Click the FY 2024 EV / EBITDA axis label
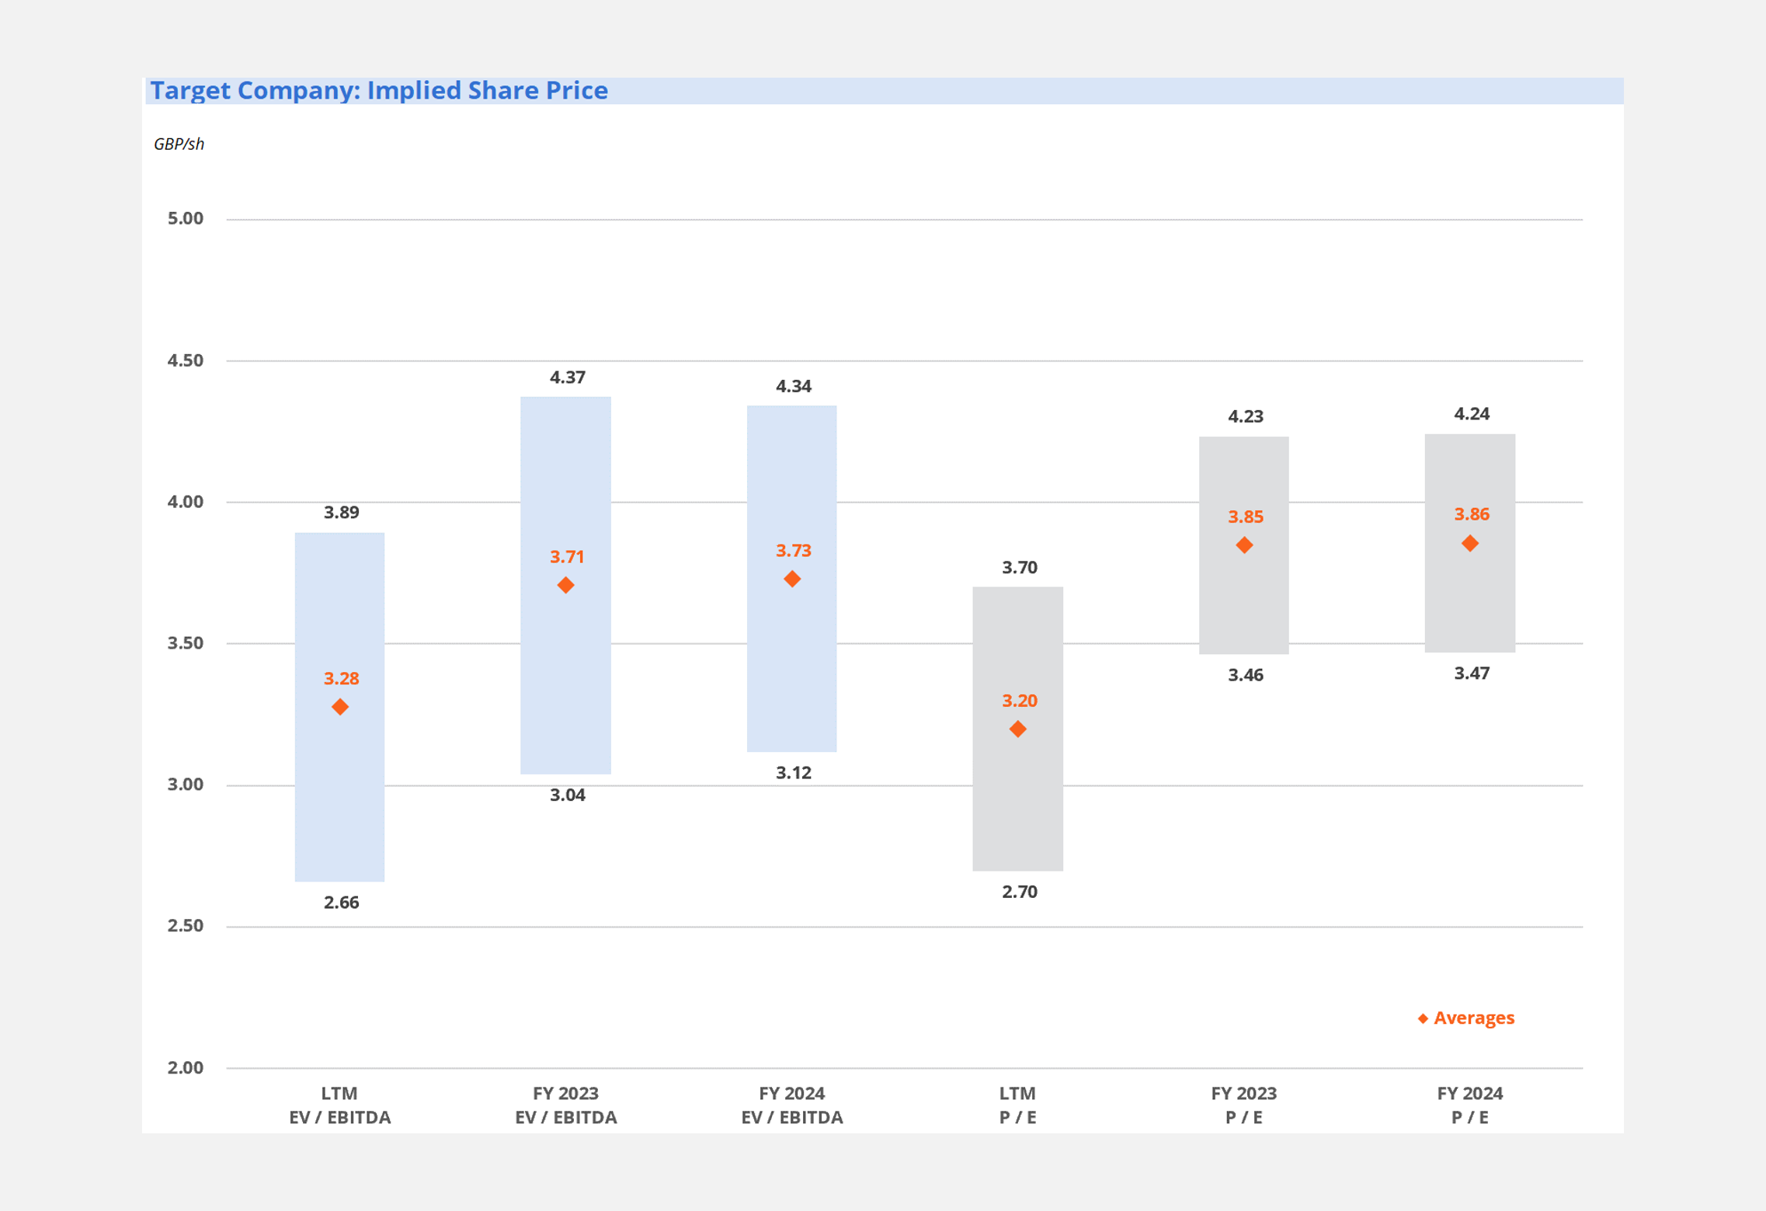Image resolution: width=1766 pixels, height=1211 pixels. point(791,1105)
